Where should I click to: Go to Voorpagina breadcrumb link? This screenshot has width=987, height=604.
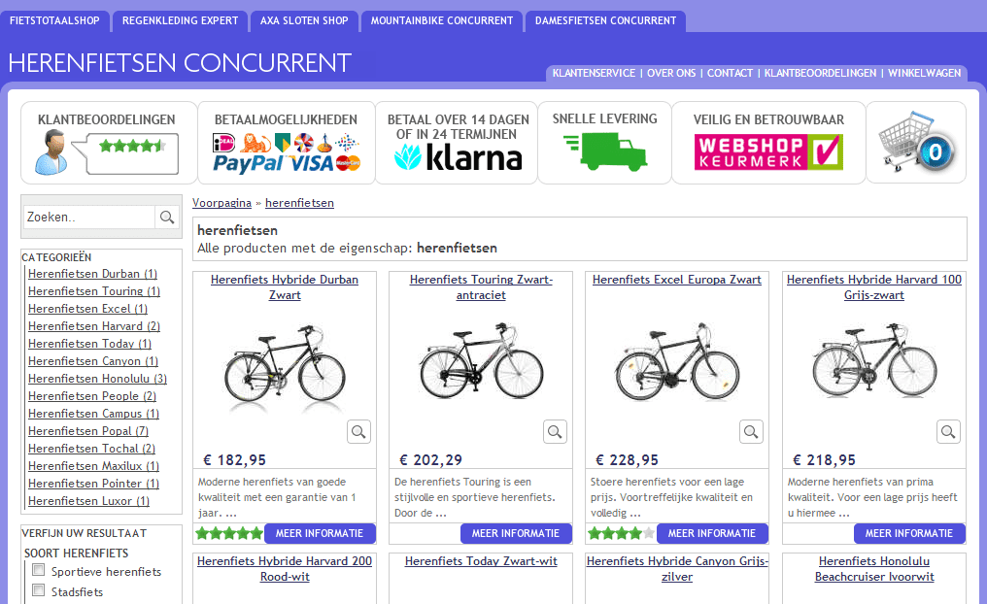(x=221, y=203)
